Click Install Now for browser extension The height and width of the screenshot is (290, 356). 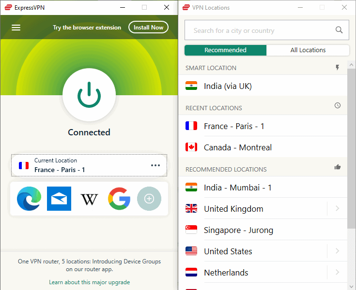(148, 28)
